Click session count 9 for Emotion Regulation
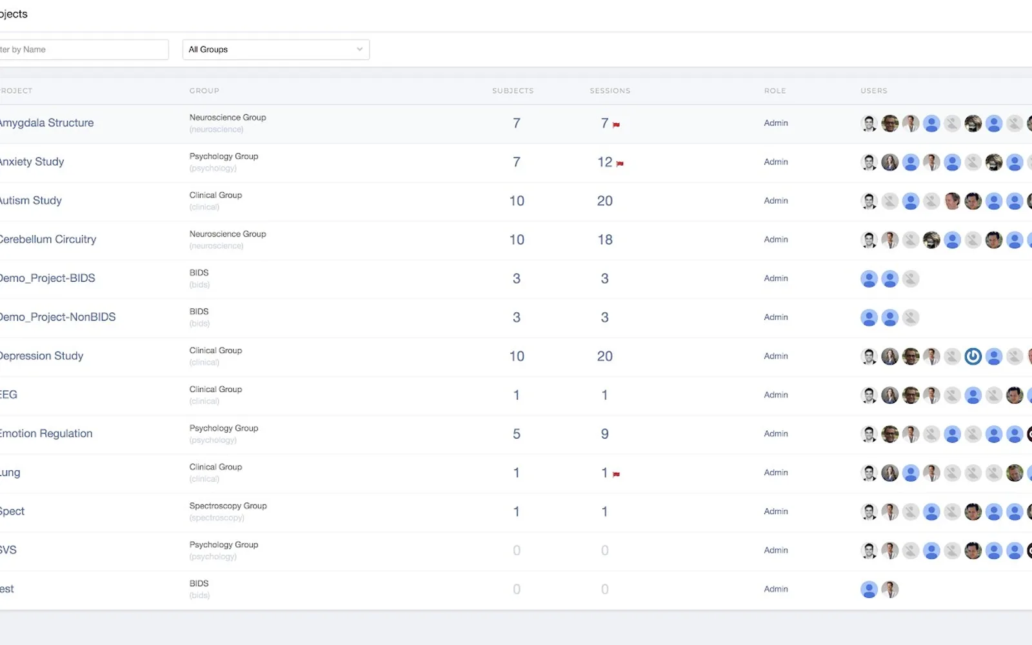The width and height of the screenshot is (1032, 645). tap(605, 434)
